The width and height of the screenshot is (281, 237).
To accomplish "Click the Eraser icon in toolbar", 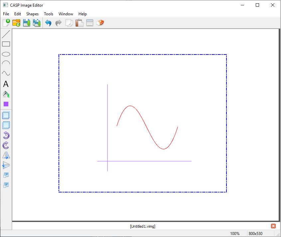I will pos(100,23).
